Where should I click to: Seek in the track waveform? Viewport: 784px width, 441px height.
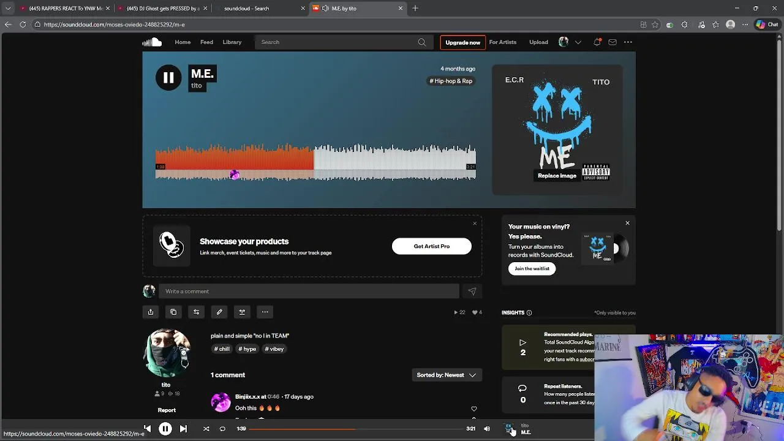click(315, 162)
